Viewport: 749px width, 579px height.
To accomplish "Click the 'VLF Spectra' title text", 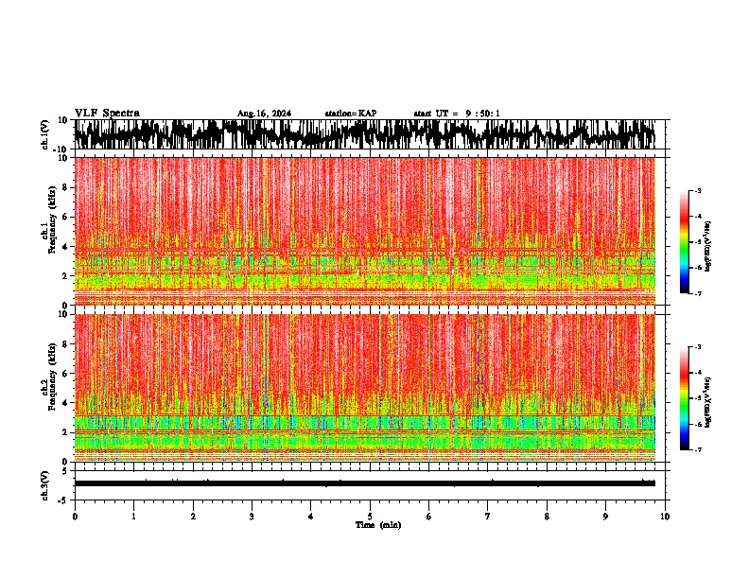I will pos(107,114).
